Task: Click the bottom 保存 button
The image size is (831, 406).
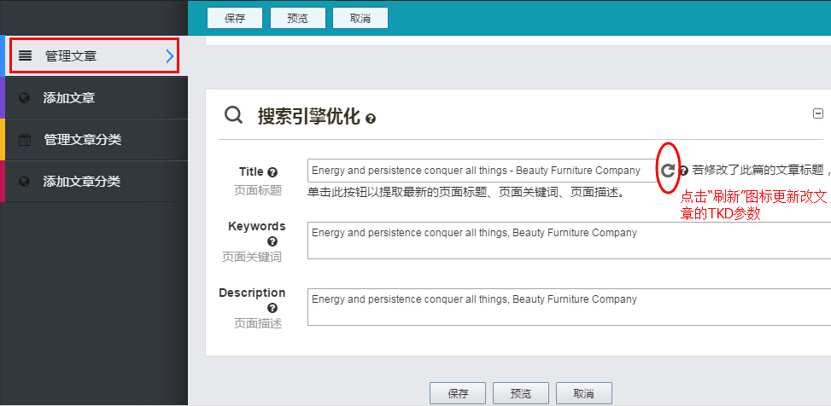Action: (x=458, y=393)
